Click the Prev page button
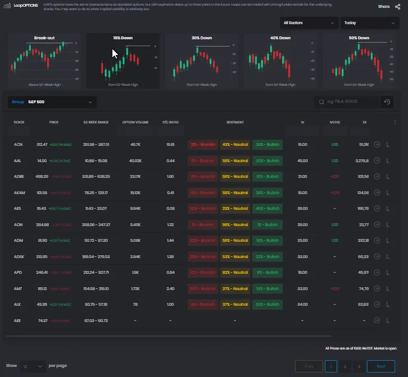The height and width of the screenshot is (377, 408). (x=309, y=366)
